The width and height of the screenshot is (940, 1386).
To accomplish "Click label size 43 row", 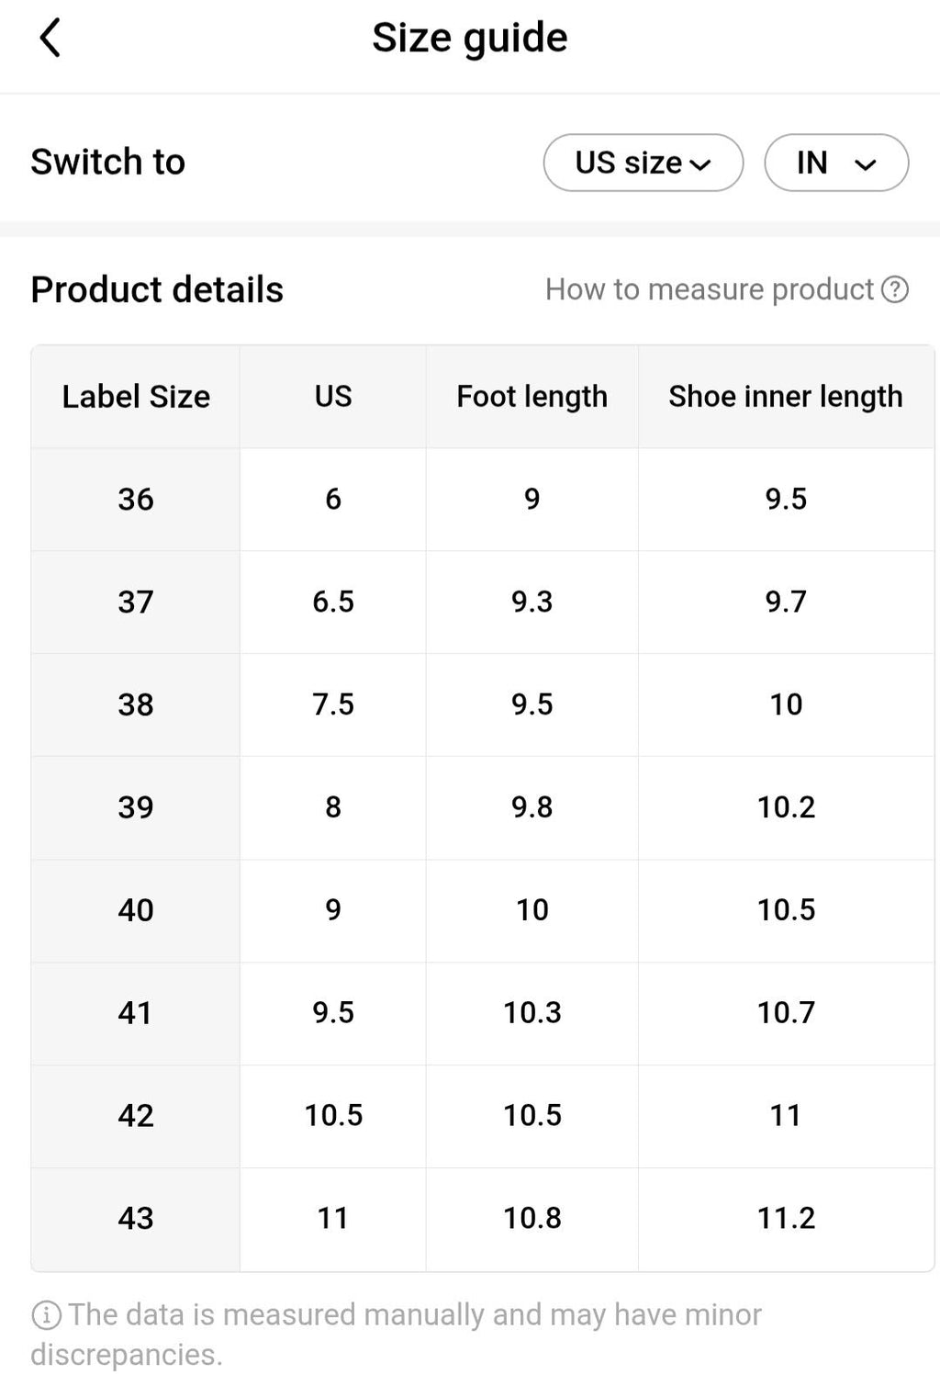I will click(136, 1219).
